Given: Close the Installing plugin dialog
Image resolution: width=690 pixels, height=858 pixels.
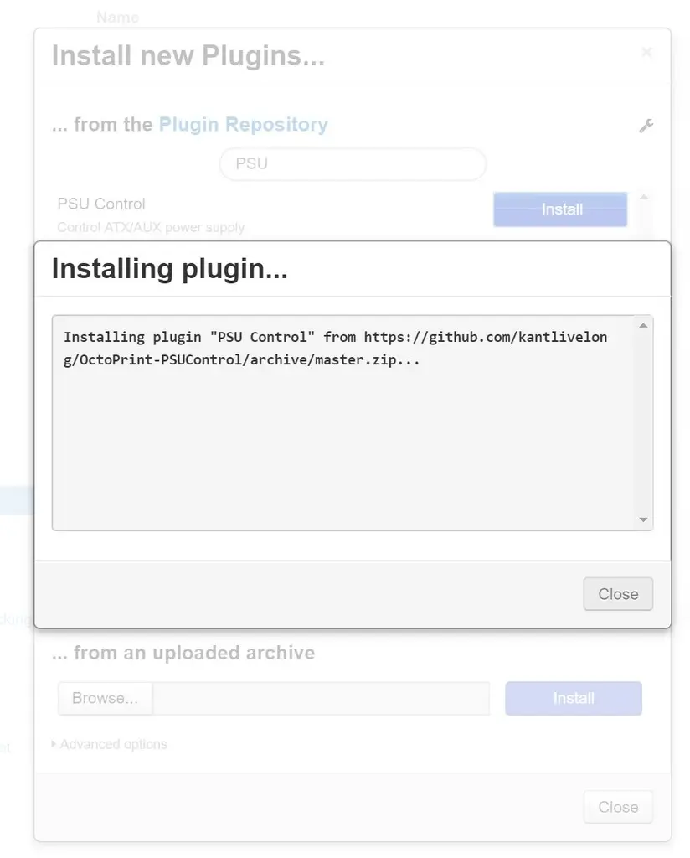Looking at the screenshot, I should pyautogui.click(x=618, y=594).
